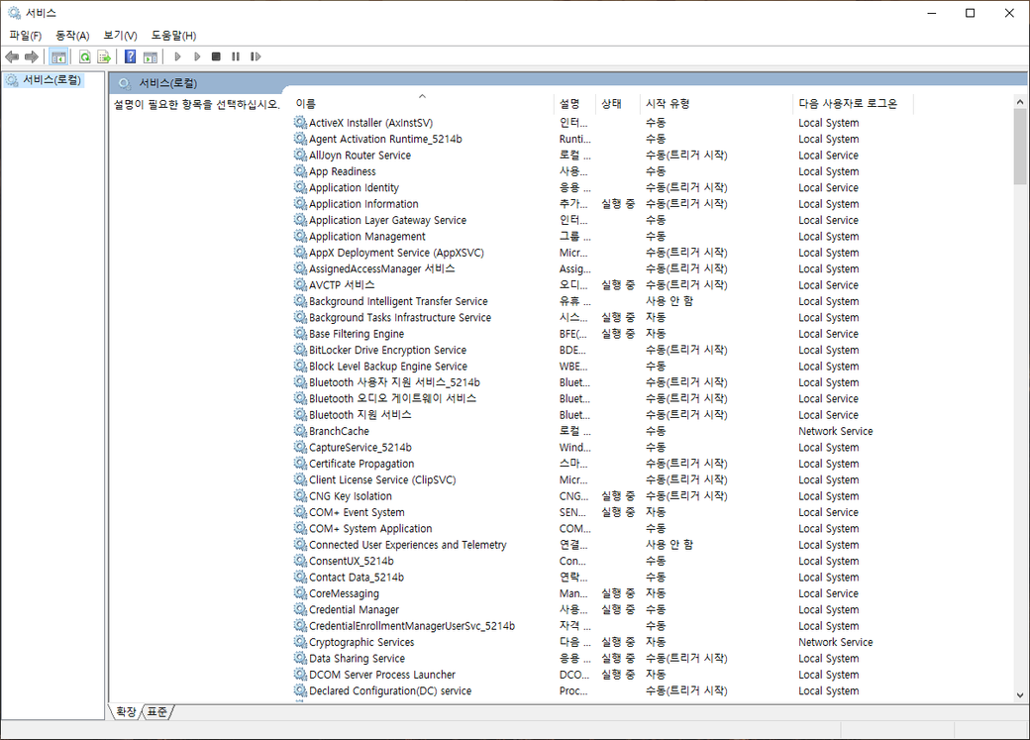This screenshot has width=1030, height=740.
Task: Toggle Show/Hide Console Tree toolbar icon
Action: (x=59, y=56)
